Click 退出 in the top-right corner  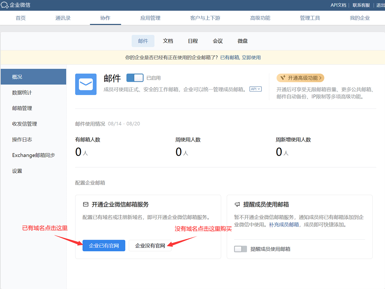pyautogui.click(x=381, y=5)
